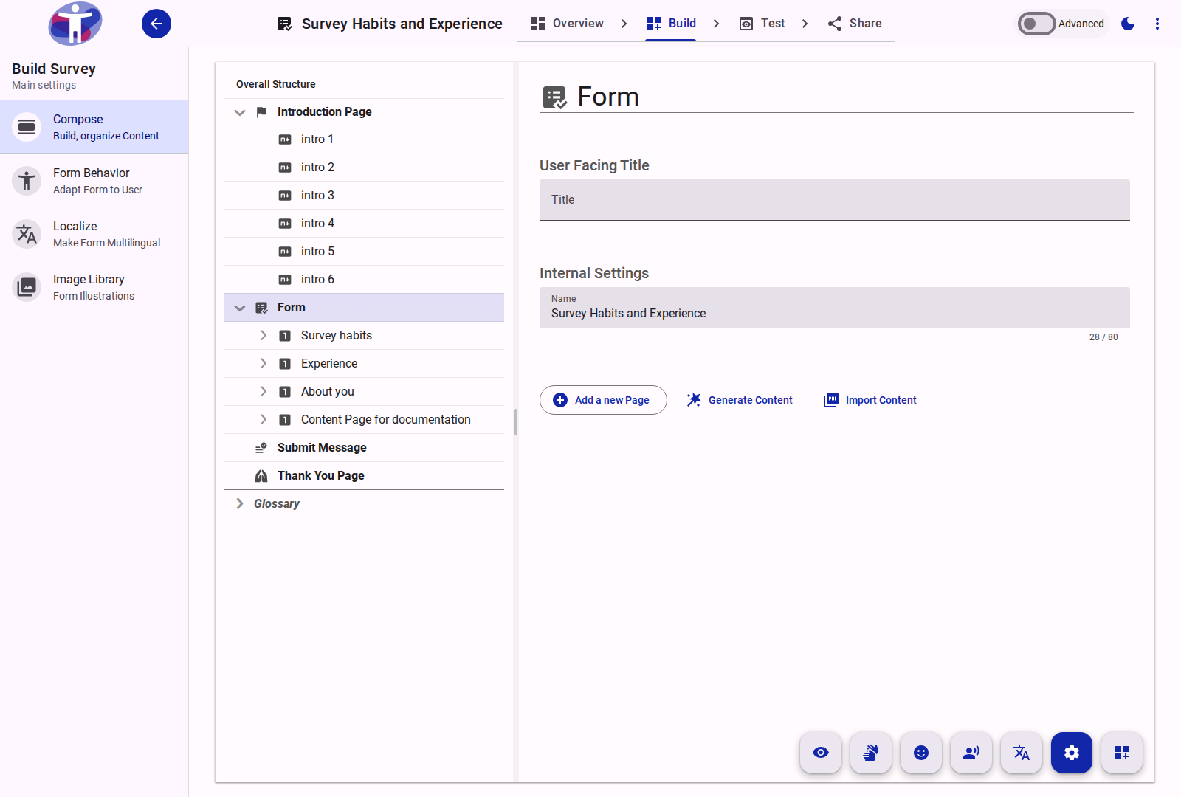Click the markdown icon beside intro 1
This screenshot has height=797, width=1181.
pos(285,139)
